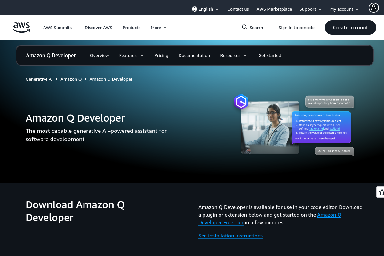
Task: Click the Create account button
Action: coord(350,28)
